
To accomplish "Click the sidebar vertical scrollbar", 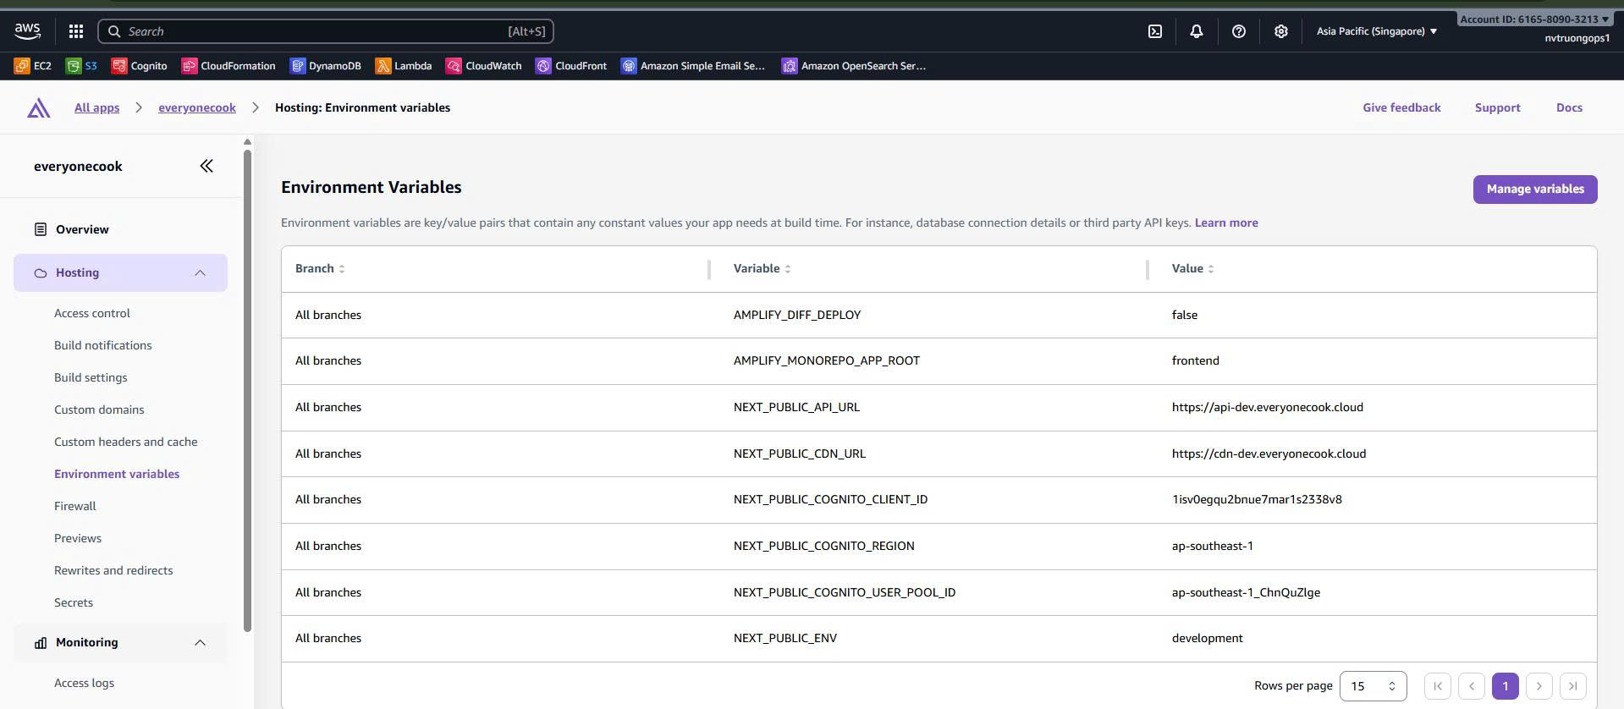I will pyautogui.click(x=247, y=389).
